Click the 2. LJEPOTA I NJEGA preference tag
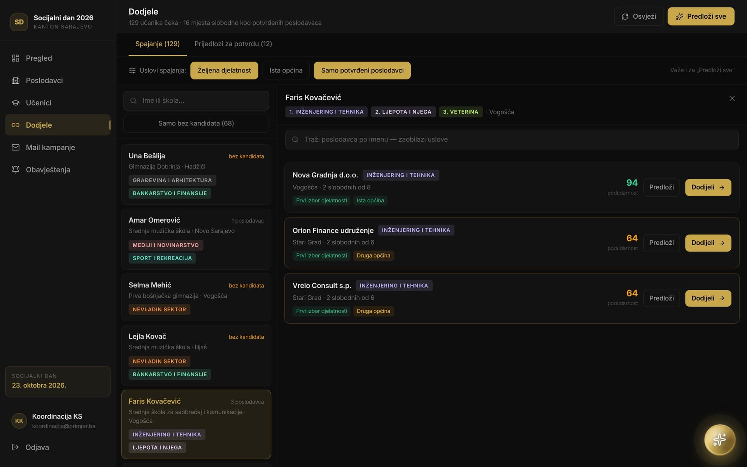Screen dimensions: 747x467 tap(403, 112)
